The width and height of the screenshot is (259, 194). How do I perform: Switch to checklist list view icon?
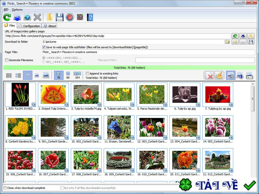coord(18,75)
